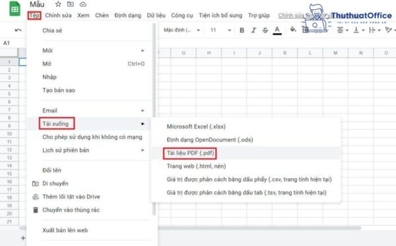Select column M header
The image size is (396, 246).
[335, 53]
